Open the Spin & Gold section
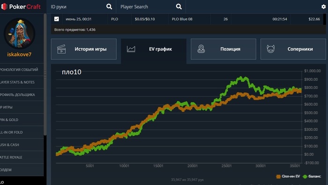This screenshot has height=185, width=328. coord(22,120)
